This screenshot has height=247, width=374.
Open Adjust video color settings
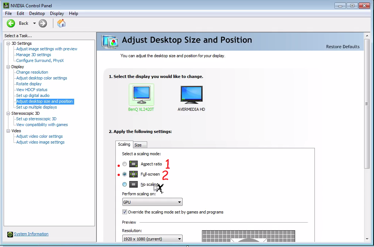tap(39, 136)
